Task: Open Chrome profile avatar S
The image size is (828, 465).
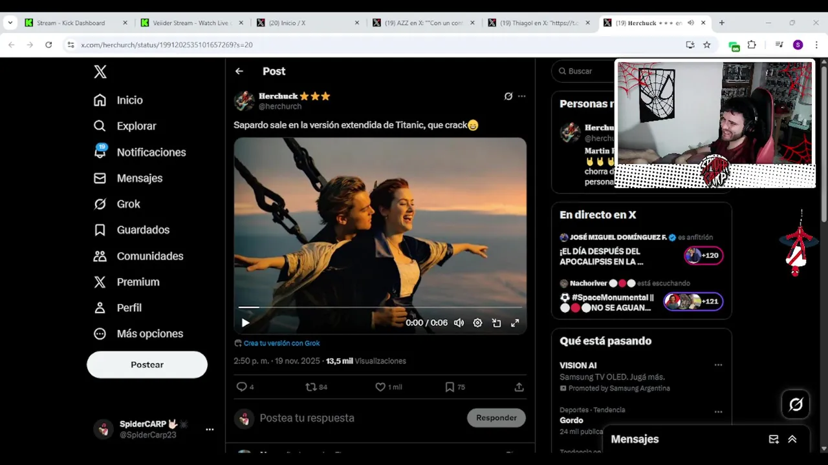Action: click(798, 45)
